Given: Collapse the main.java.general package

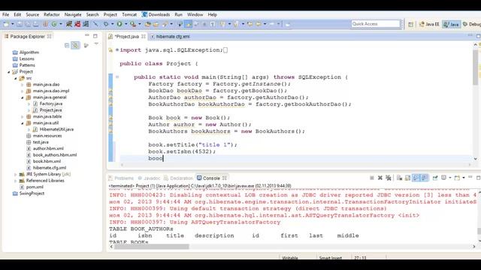Looking at the screenshot, I should tap(22, 97).
